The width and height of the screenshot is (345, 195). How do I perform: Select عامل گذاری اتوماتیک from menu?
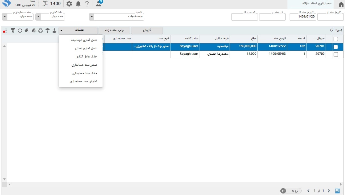84,40
